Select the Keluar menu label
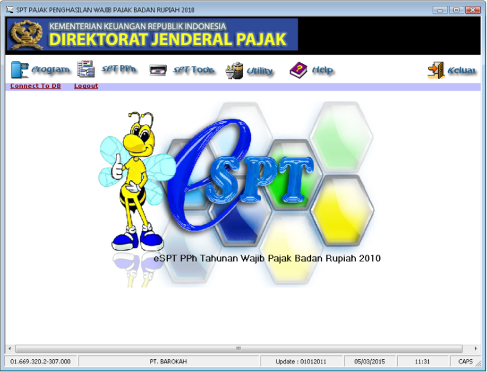The width and height of the screenshot is (487, 372). (461, 70)
